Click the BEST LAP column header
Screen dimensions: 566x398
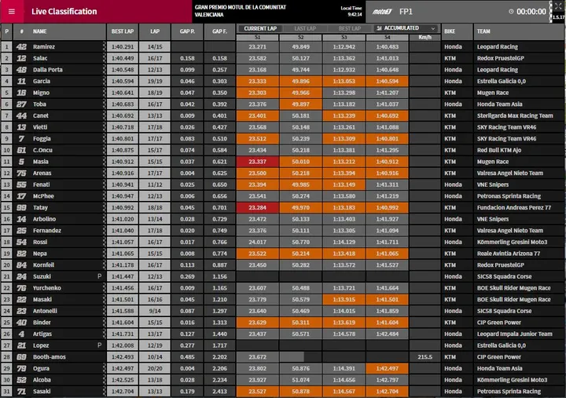click(x=123, y=31)
